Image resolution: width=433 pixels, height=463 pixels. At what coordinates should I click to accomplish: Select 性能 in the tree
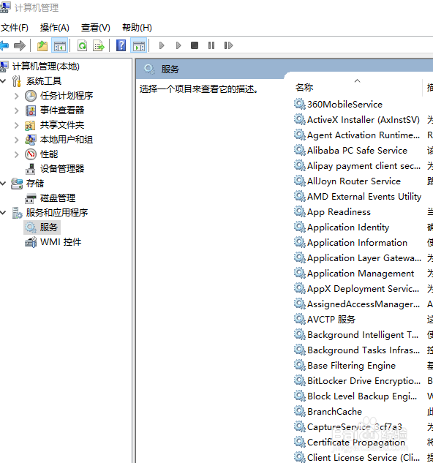49,154
